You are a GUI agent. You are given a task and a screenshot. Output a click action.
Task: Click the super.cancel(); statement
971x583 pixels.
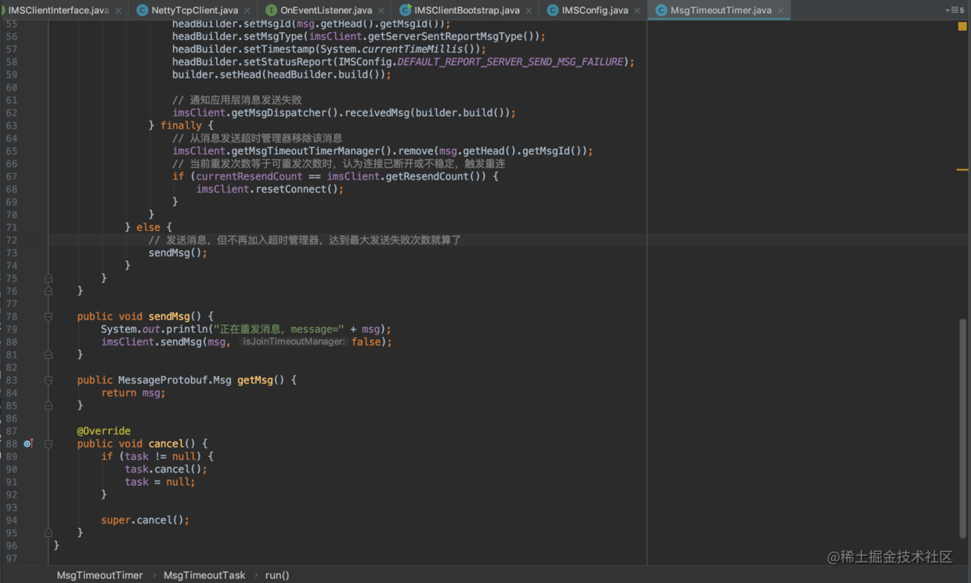tap(145, 520)
